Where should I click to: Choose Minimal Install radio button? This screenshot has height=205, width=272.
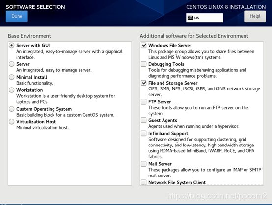(12, 77)
